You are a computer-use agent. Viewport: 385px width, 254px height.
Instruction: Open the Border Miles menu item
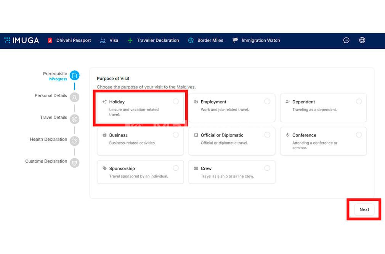pos(210,40)
